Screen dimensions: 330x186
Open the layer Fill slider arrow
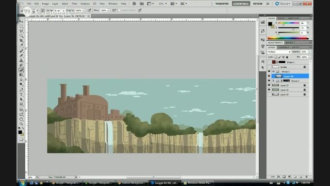(309, 57)
